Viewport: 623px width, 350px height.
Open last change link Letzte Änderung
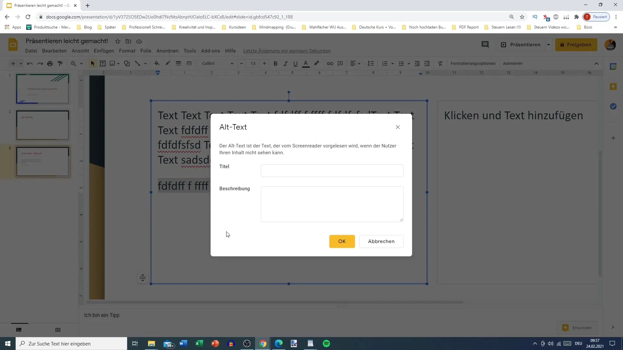click(287, 51)
